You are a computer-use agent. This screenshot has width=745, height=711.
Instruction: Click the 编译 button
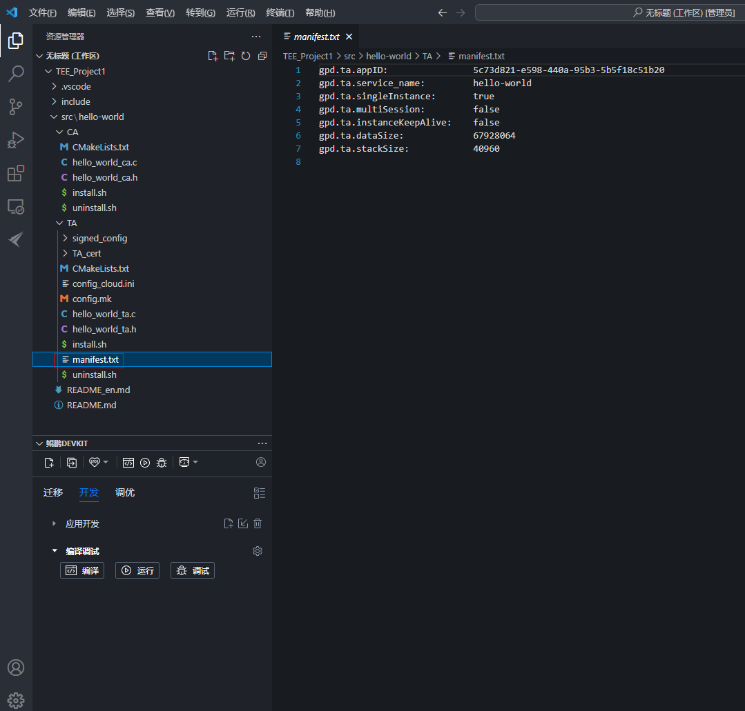82,570
